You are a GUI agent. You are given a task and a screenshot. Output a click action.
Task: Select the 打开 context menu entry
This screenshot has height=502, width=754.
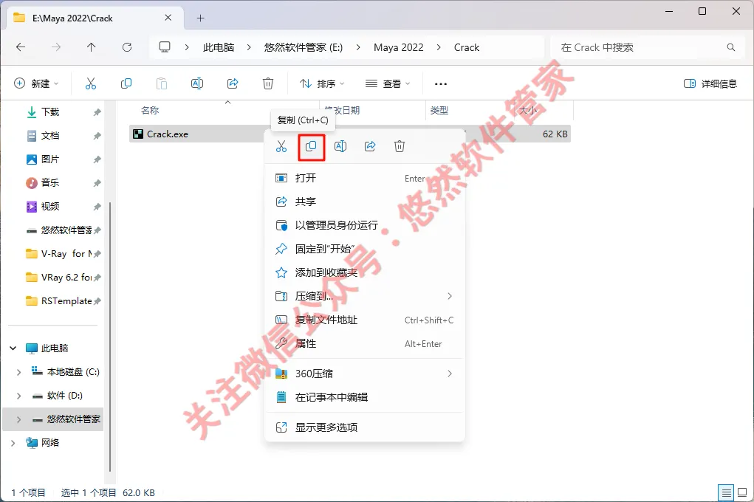pos(365,178)
